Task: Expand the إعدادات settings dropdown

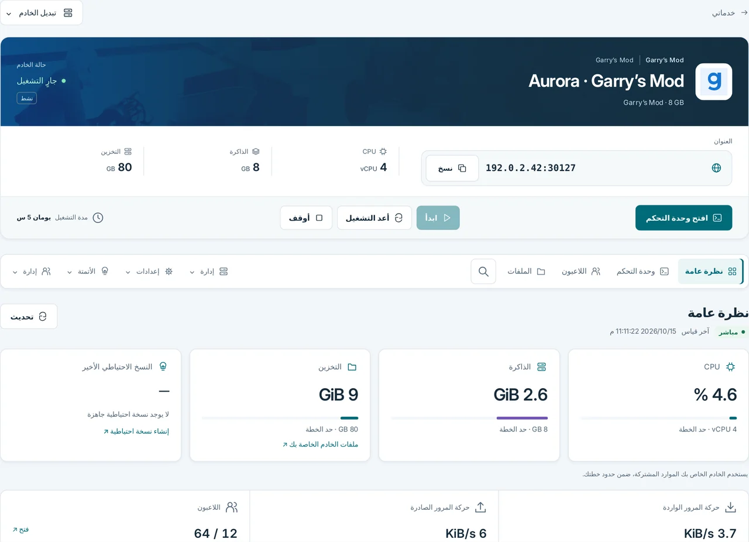Action: 150,272
